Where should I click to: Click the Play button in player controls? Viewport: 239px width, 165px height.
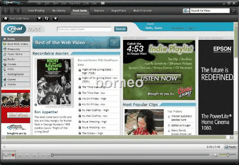[x=6, y=155]
